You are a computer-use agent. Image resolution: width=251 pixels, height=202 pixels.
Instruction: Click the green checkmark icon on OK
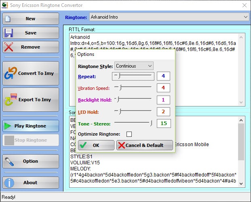[x=83, y=145]
